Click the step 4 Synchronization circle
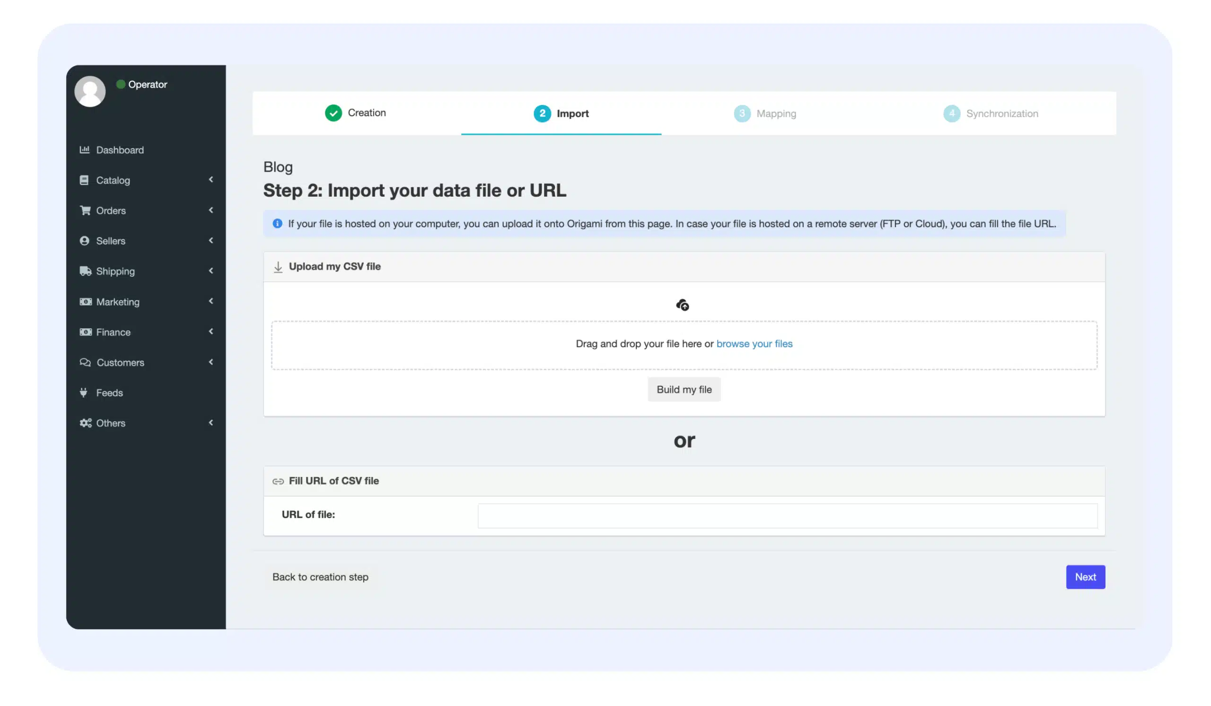The height and width of the screenshot is (706, 1211). tap(951, 113)
